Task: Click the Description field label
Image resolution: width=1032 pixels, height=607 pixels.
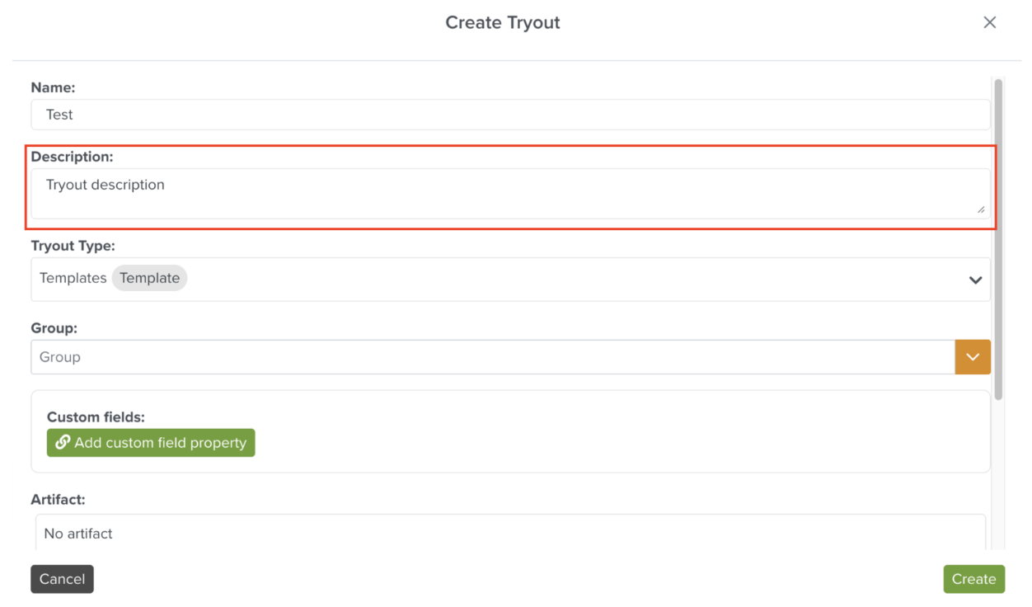Action: [73, 157]
